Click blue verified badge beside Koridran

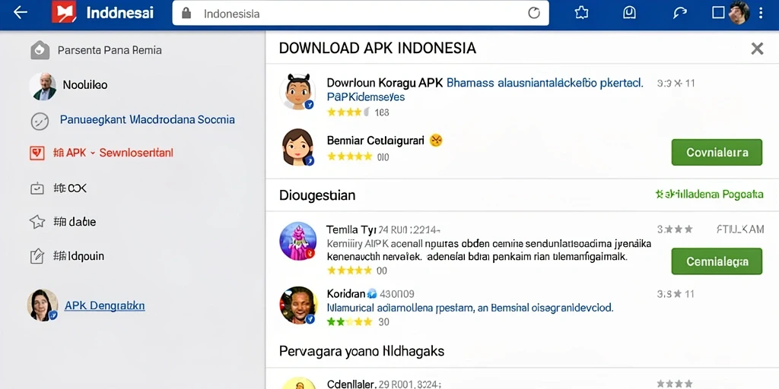click(371, 294)
